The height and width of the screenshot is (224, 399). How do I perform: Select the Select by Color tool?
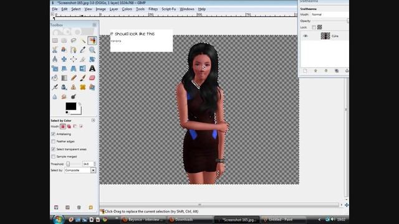click(92, 40)
